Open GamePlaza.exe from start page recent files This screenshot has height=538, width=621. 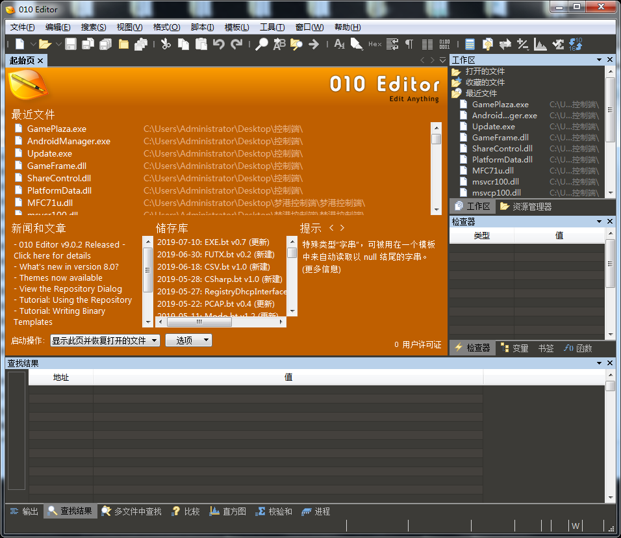point(57,129)
